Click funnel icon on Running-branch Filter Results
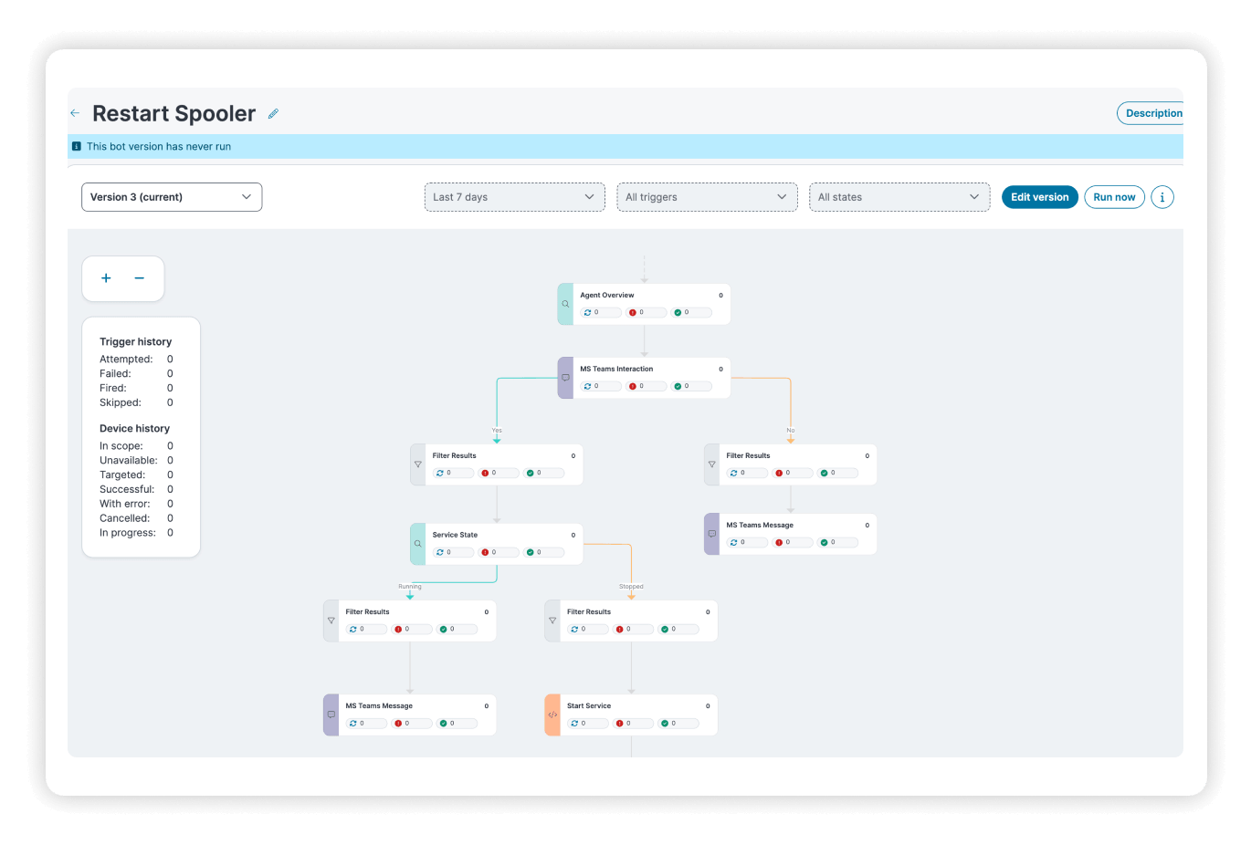 [x=331, y=621]
